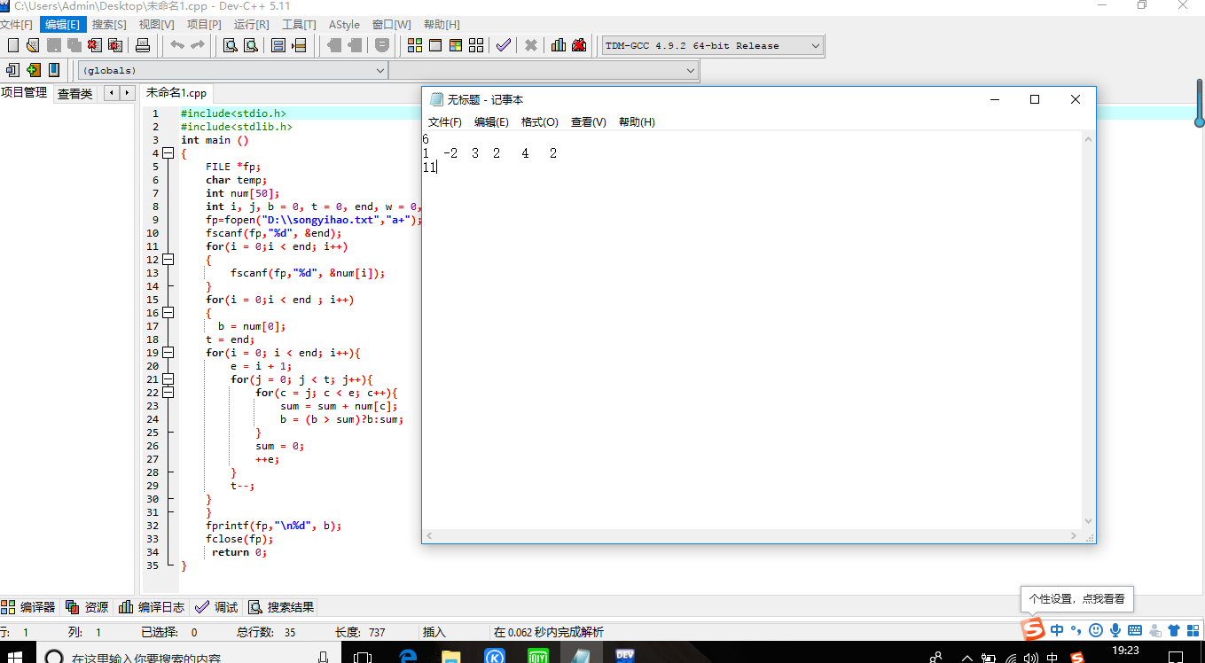Click the Close file toolbar icon
1205x663 pixels.
[95, 45]
